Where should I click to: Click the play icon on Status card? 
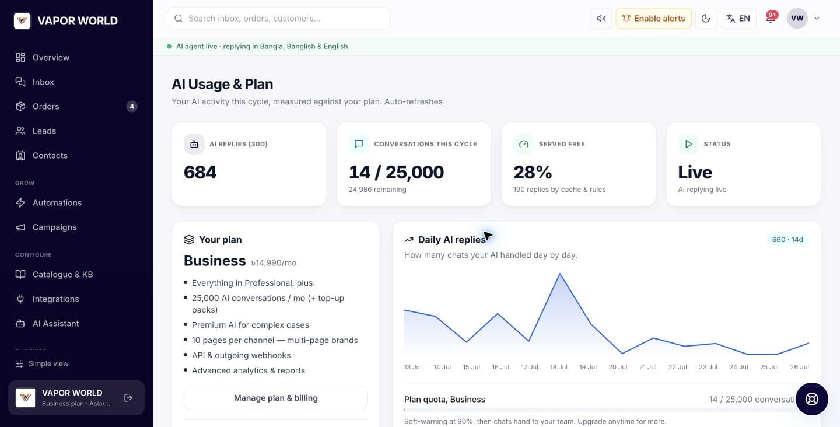pos(688,144)
